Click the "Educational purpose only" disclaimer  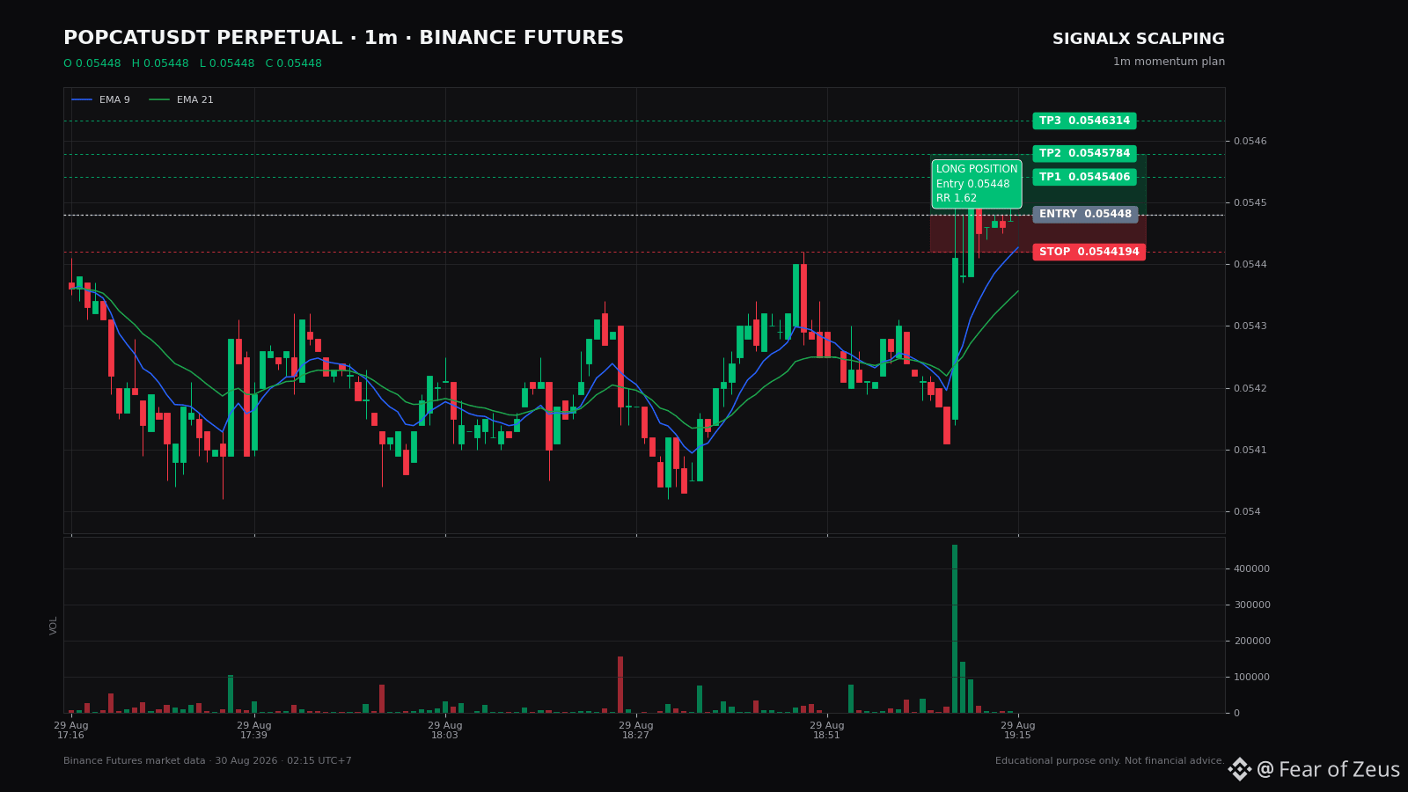1110,761
